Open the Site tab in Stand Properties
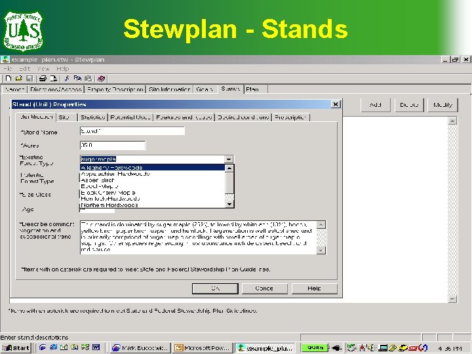Image resolution: width=472 pixels, height=354 pixels. tap(66, 117)
